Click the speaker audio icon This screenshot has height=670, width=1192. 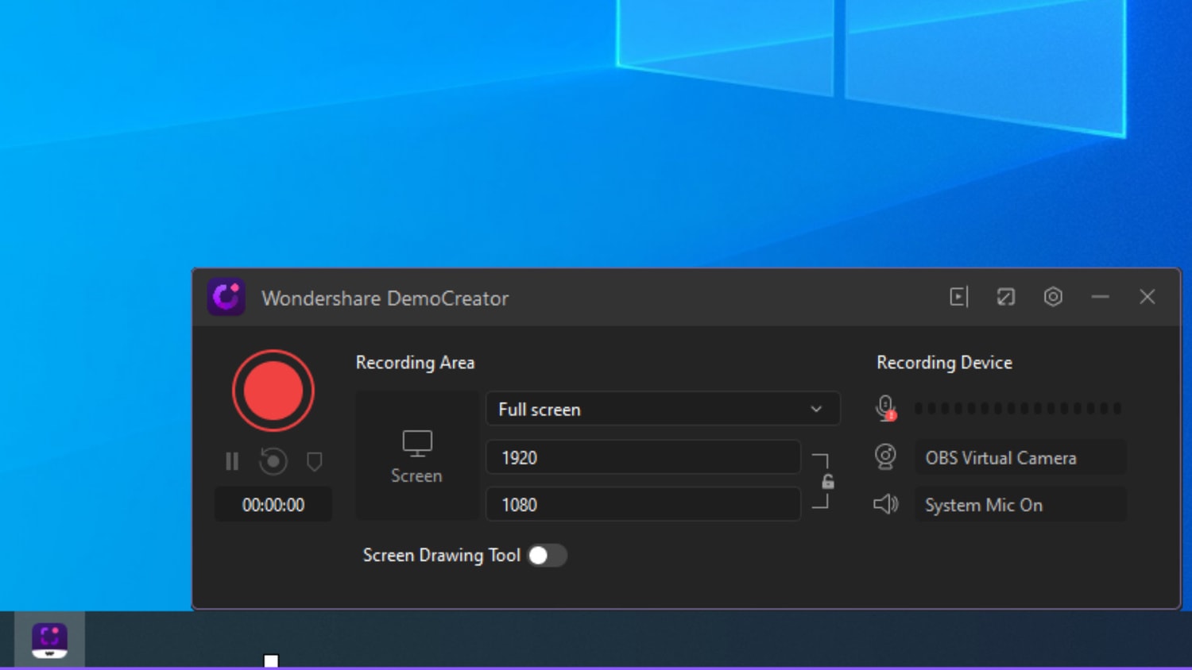885,504
